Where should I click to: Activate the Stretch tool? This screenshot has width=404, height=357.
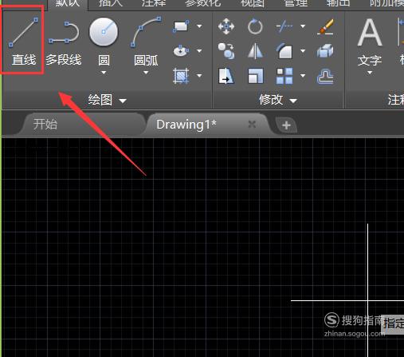(226, 76)
